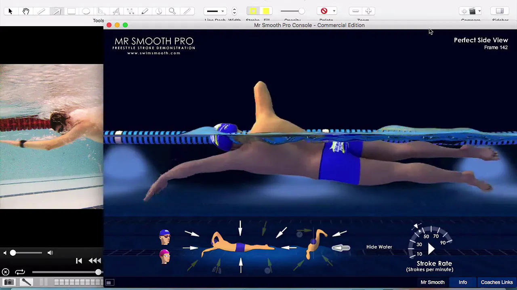Choose the arrow drawing tool

[57, 11]
